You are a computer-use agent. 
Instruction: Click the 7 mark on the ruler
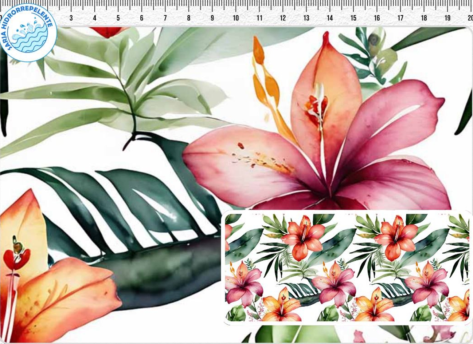pyautogui.click(x=165, y=18)
